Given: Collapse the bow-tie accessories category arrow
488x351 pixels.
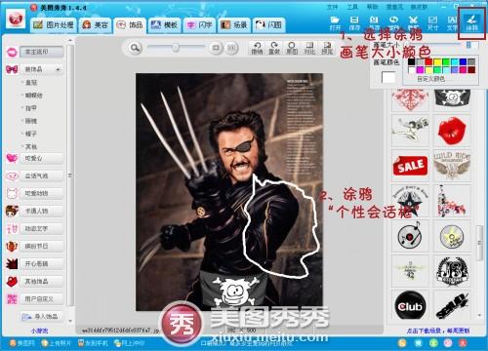Looking at the screenshot, I should tap(58, 69).
